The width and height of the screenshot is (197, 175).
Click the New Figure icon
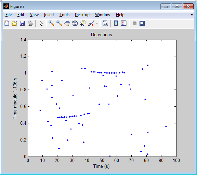pyautogui.click(x=6, y=23)
